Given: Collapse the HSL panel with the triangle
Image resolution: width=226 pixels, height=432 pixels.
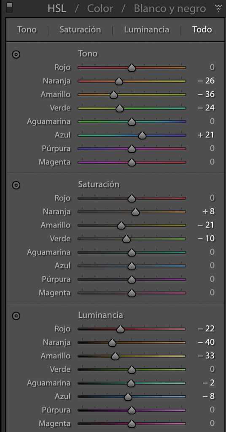Looking at the screenshot, I should click(218, 8).
